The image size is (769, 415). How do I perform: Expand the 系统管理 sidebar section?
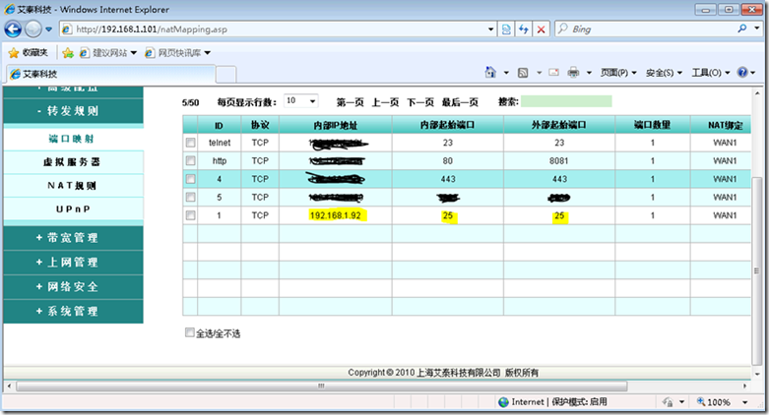coord(73,311)
